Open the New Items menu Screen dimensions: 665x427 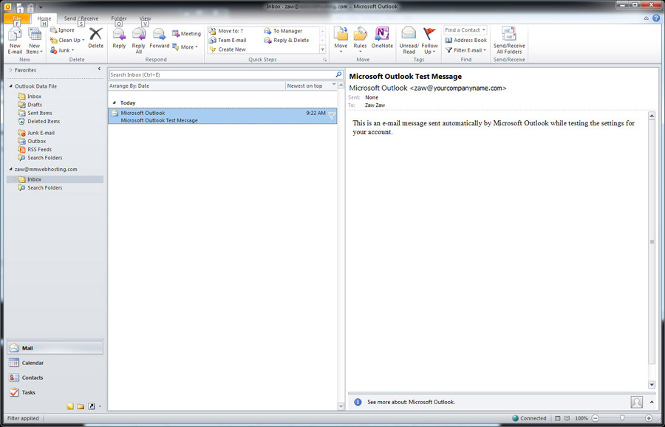click(x=34, y=41)
